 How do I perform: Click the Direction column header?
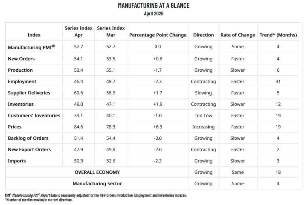point(203,35)
